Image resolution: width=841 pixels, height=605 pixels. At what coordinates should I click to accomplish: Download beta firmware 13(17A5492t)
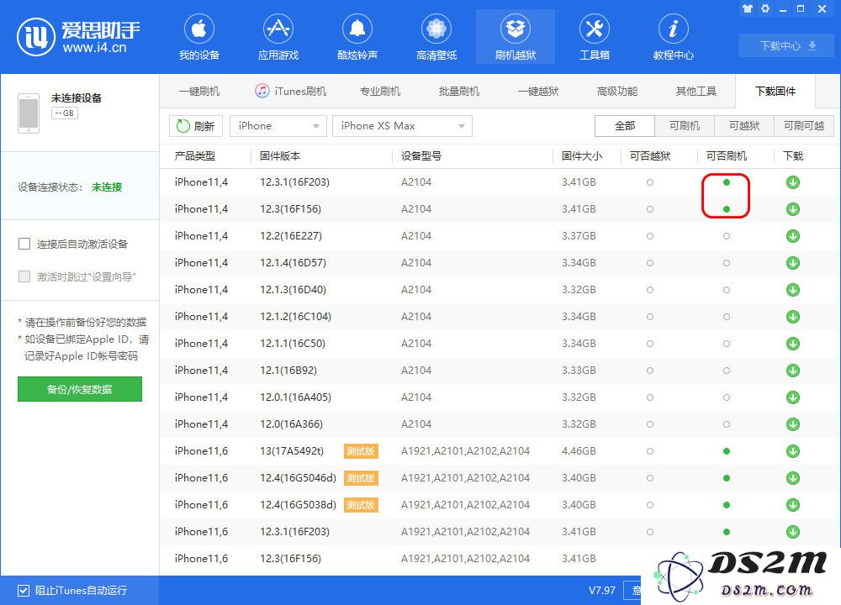(x=793, y=451)
